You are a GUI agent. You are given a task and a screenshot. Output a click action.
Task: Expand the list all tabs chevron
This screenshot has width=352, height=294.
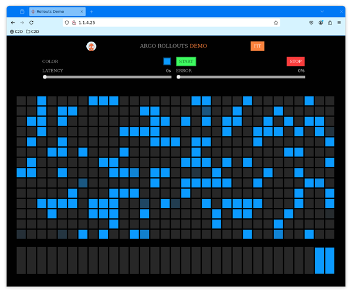click(x=322, y=12)
